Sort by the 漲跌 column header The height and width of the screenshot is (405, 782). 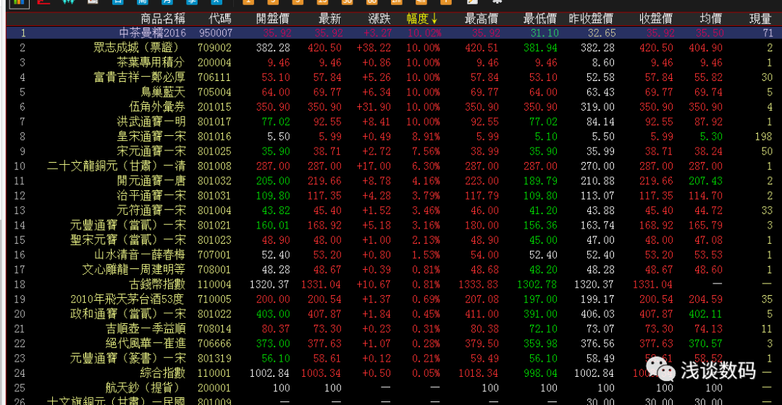tap(379, 19)
